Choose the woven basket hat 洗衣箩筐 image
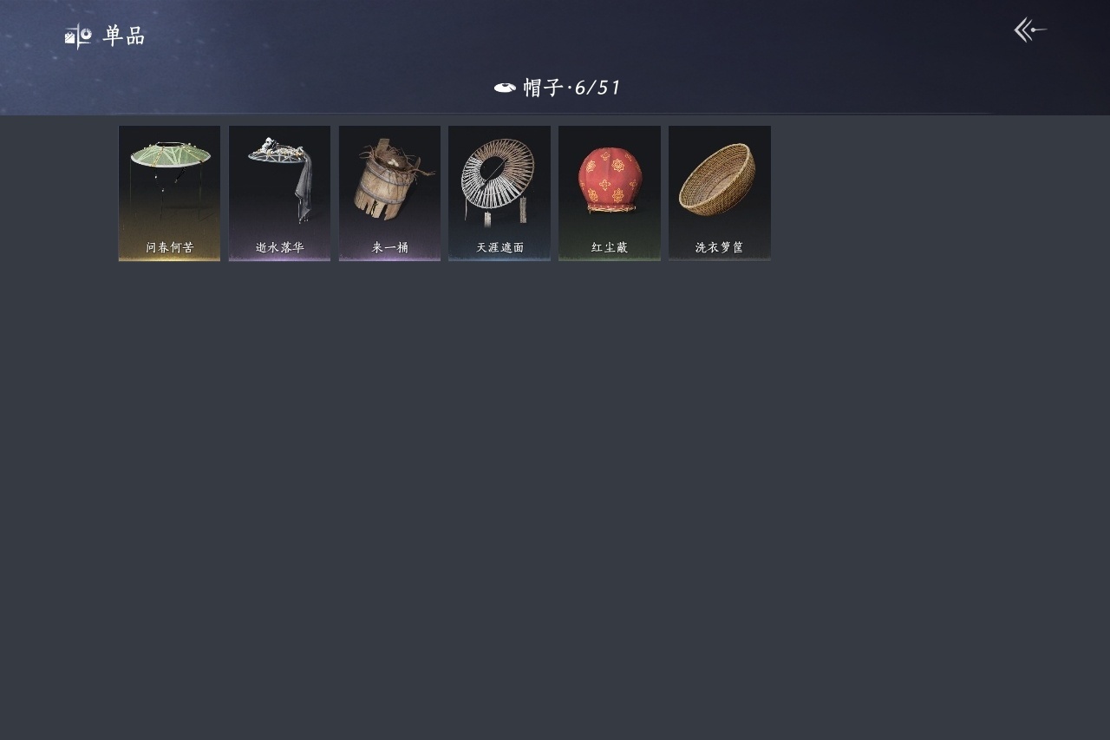 pos(717,180)
